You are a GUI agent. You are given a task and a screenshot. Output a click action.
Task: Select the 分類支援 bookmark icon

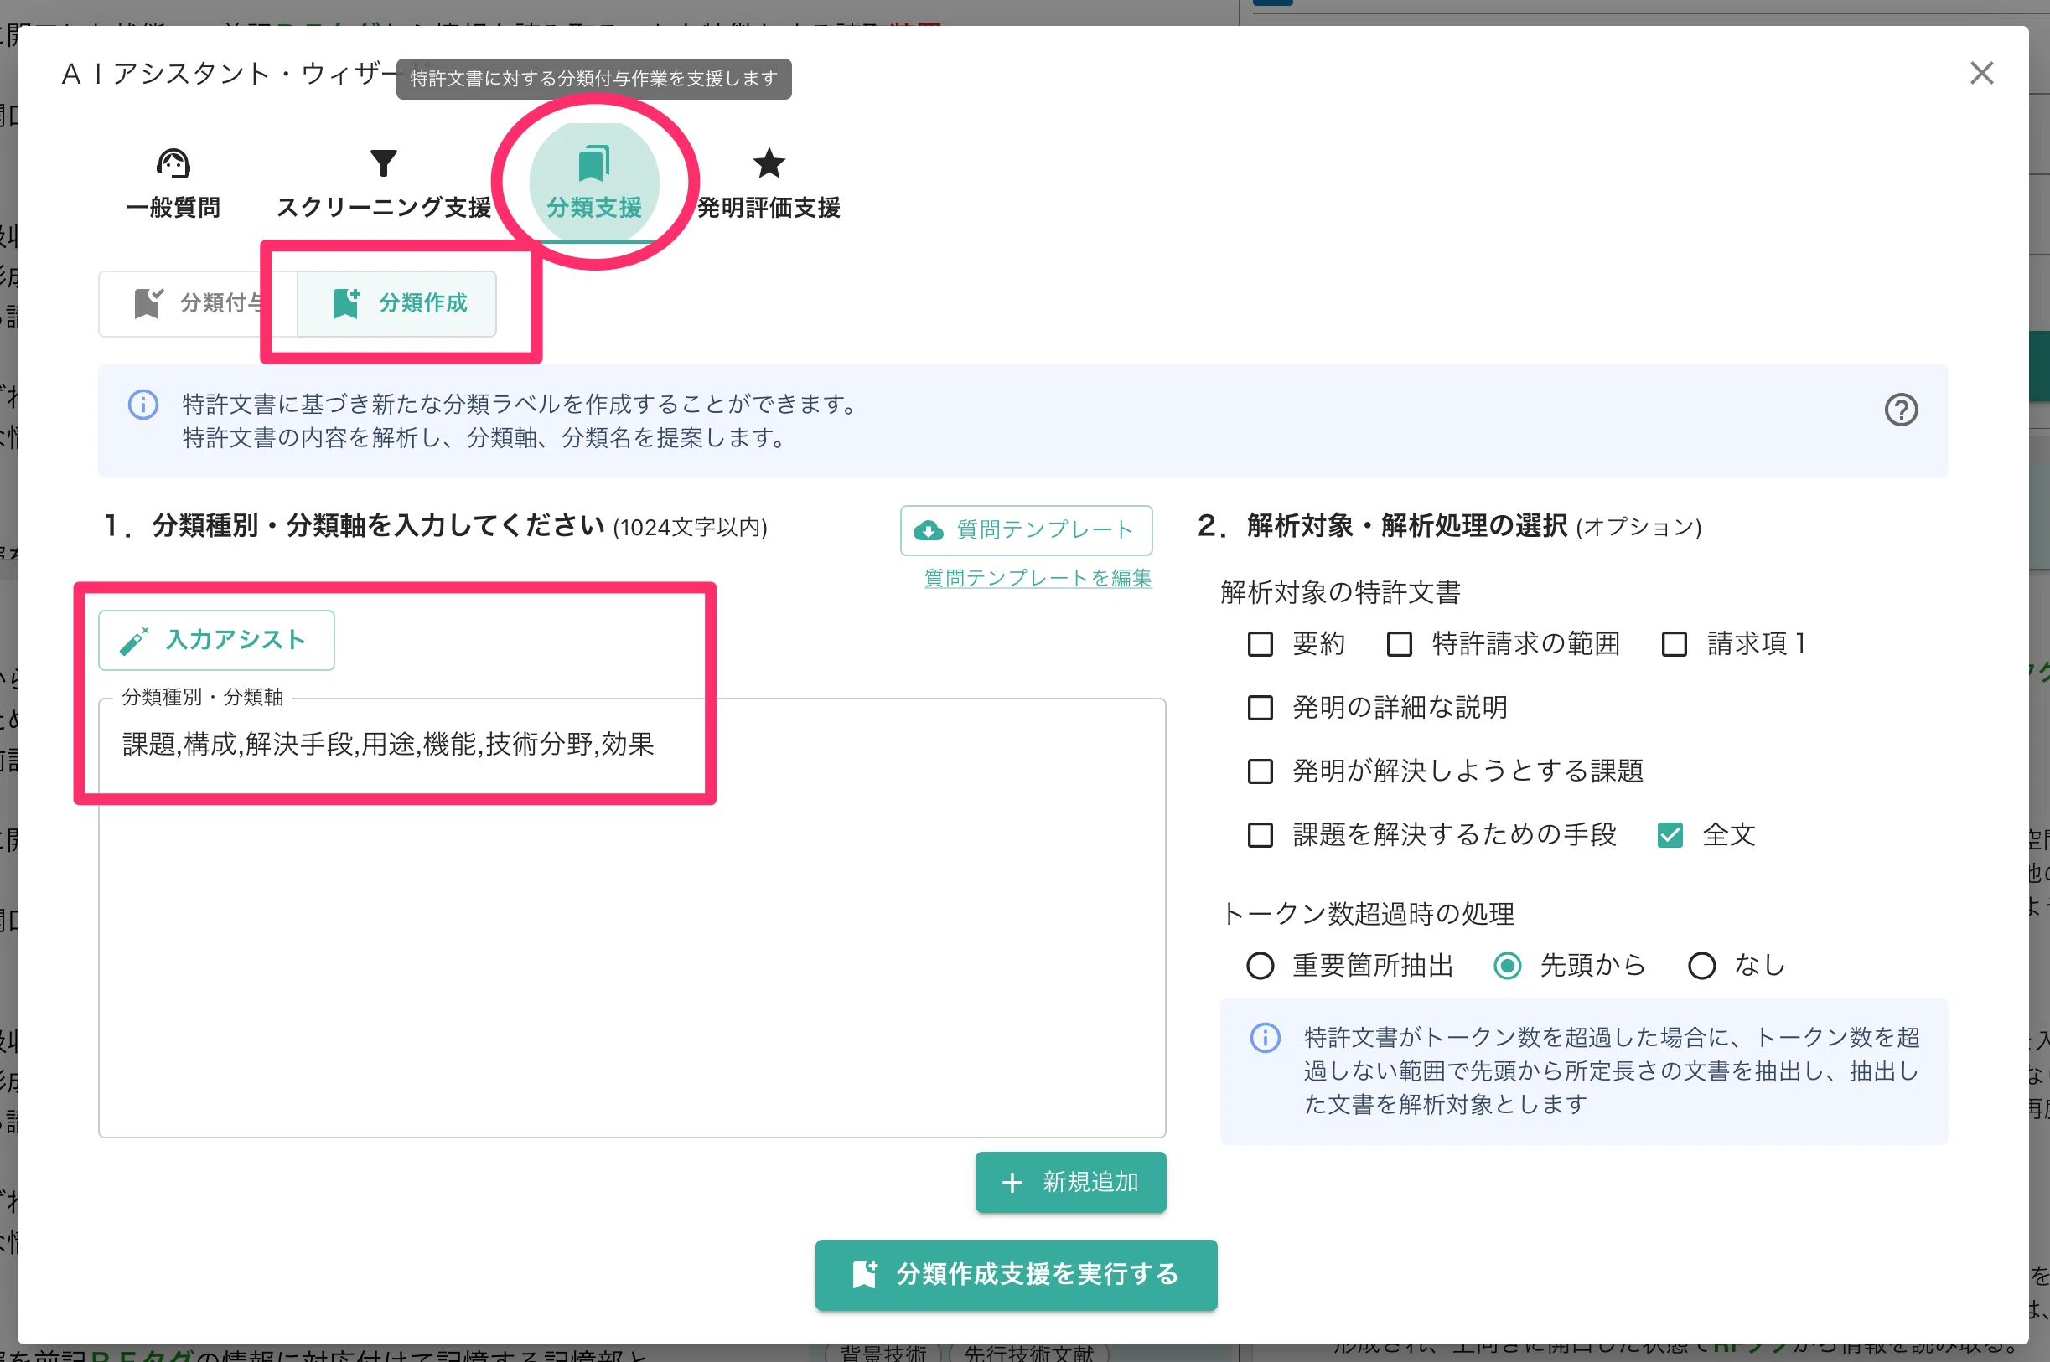[x=594, y=163]
